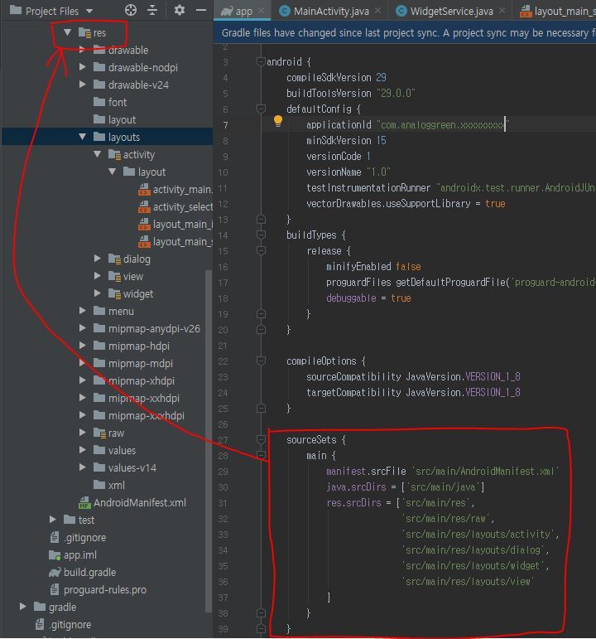This screenshot has height=639, width=596.
Task: Fold the compileOptions block gutter marker
Action: [x=261, y=361]
